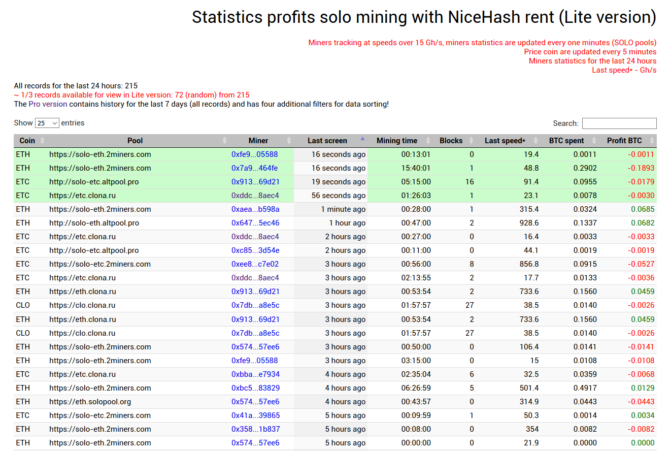This screenshot has width=670, height=451.
Task: Sort table by Miner column
Action: (261, 141)
